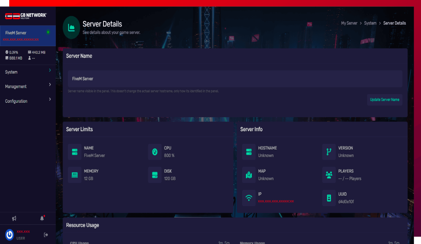Click the CPU gauge icon in Server Limits
This screenshot has width=421, height=244.
pos(155,152)
